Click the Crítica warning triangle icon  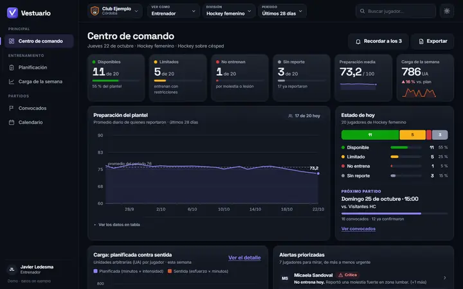tap(340, 275)
